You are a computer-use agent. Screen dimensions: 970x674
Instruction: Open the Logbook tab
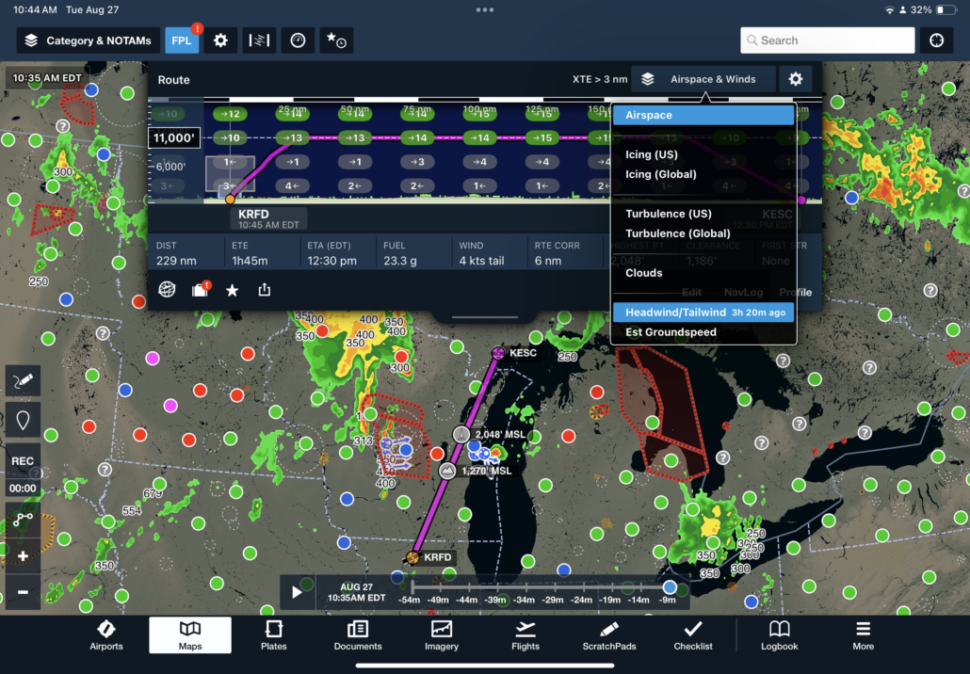(779, 636)
